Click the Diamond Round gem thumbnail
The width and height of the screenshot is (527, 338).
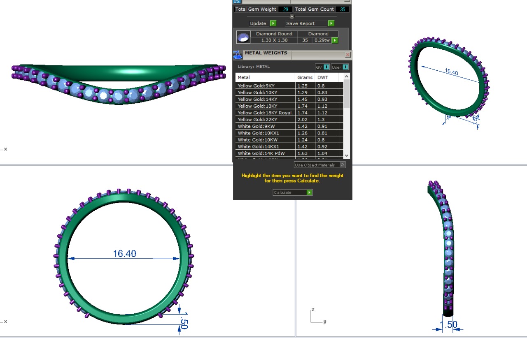[x=243, y=37]
